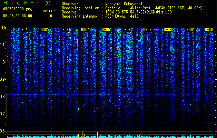
Task: Click the 0.8 kHz axis label
Action: tap(3, 97)
